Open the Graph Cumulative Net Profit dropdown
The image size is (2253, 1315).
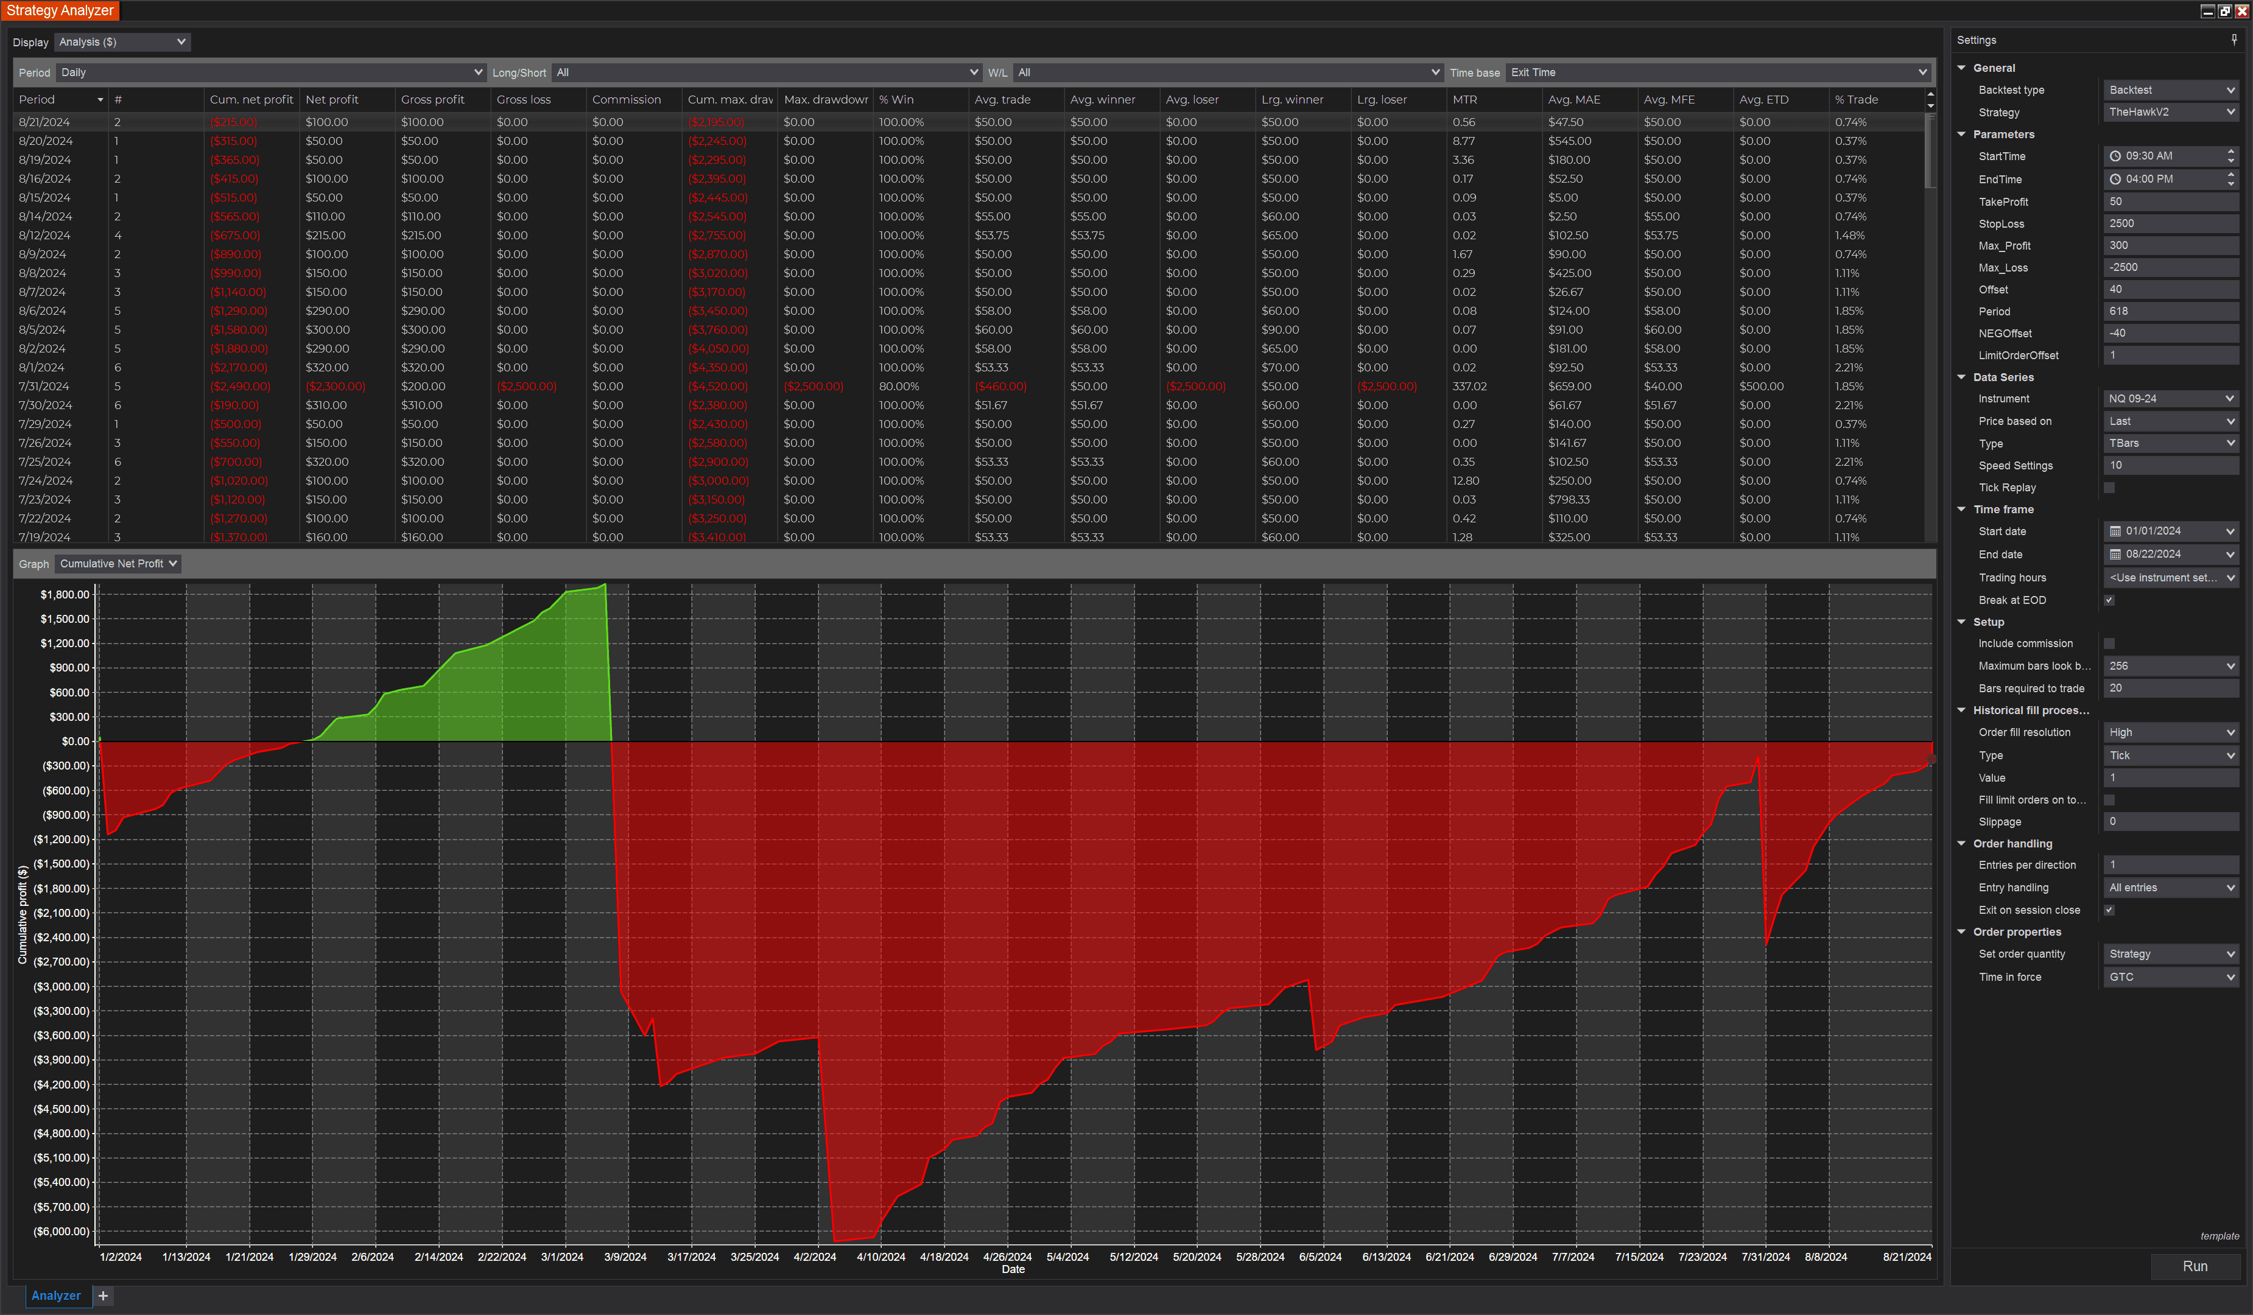pos(118,564)
